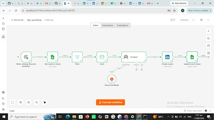This screenshot has height=120, width=214.
Task: Click the Add tag link
Action: (x=48, y=20)
